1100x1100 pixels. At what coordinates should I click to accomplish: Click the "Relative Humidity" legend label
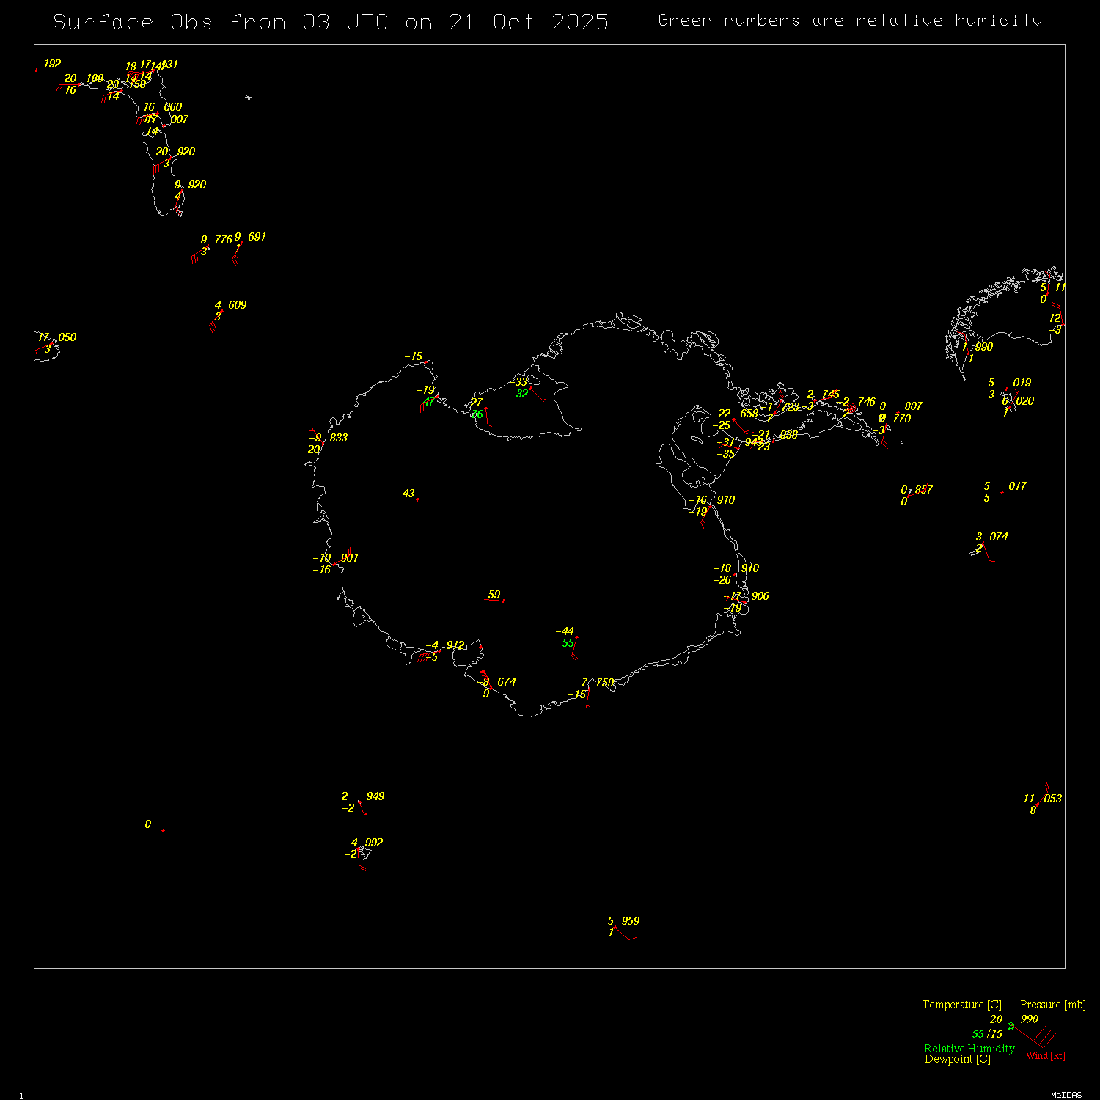(969, 1049)
